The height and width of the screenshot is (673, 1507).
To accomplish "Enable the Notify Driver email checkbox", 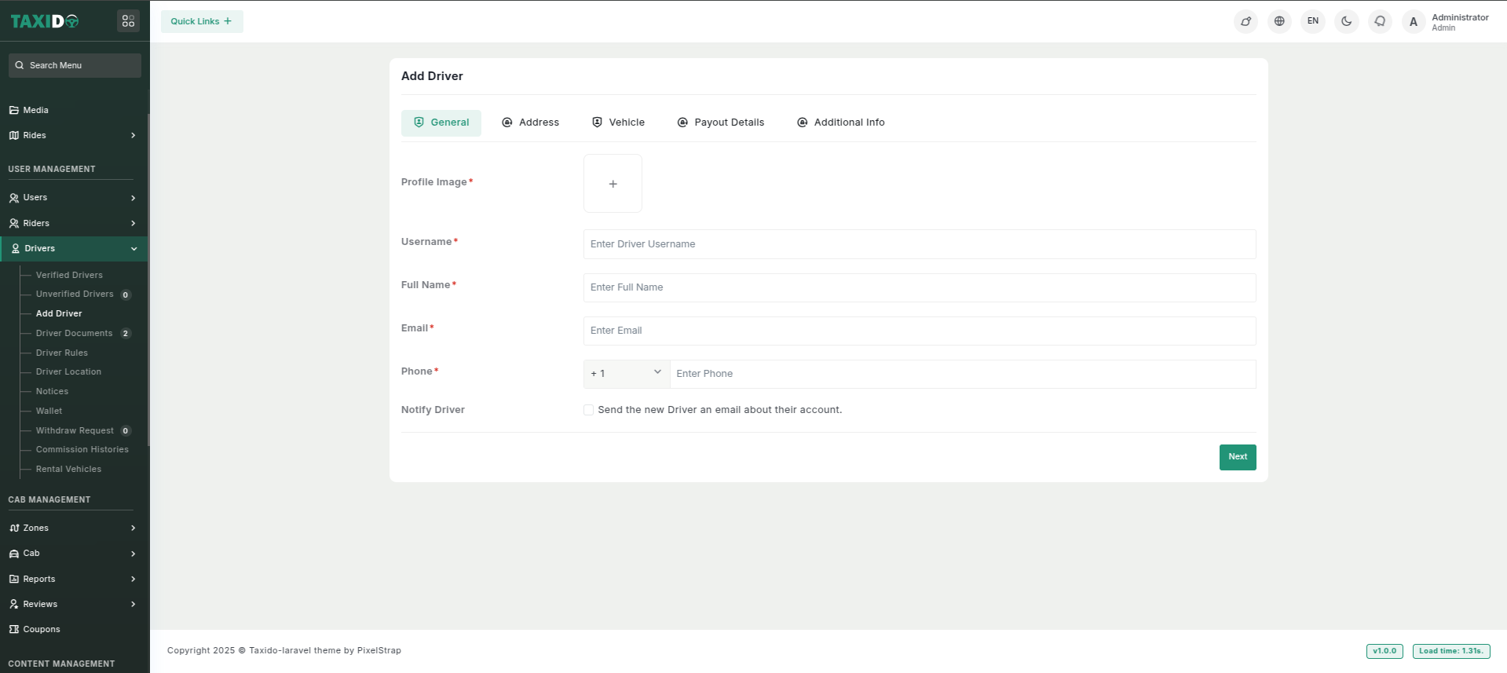I will tap(588, 410).
